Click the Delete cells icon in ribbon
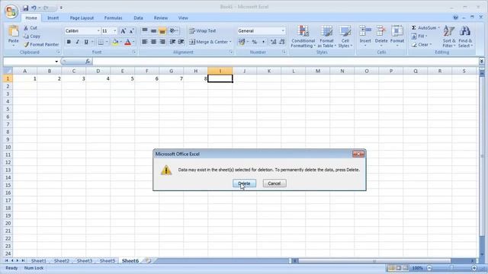Image resolution: width=488 pixels, height=274 pixels. (x=381, y=31)
